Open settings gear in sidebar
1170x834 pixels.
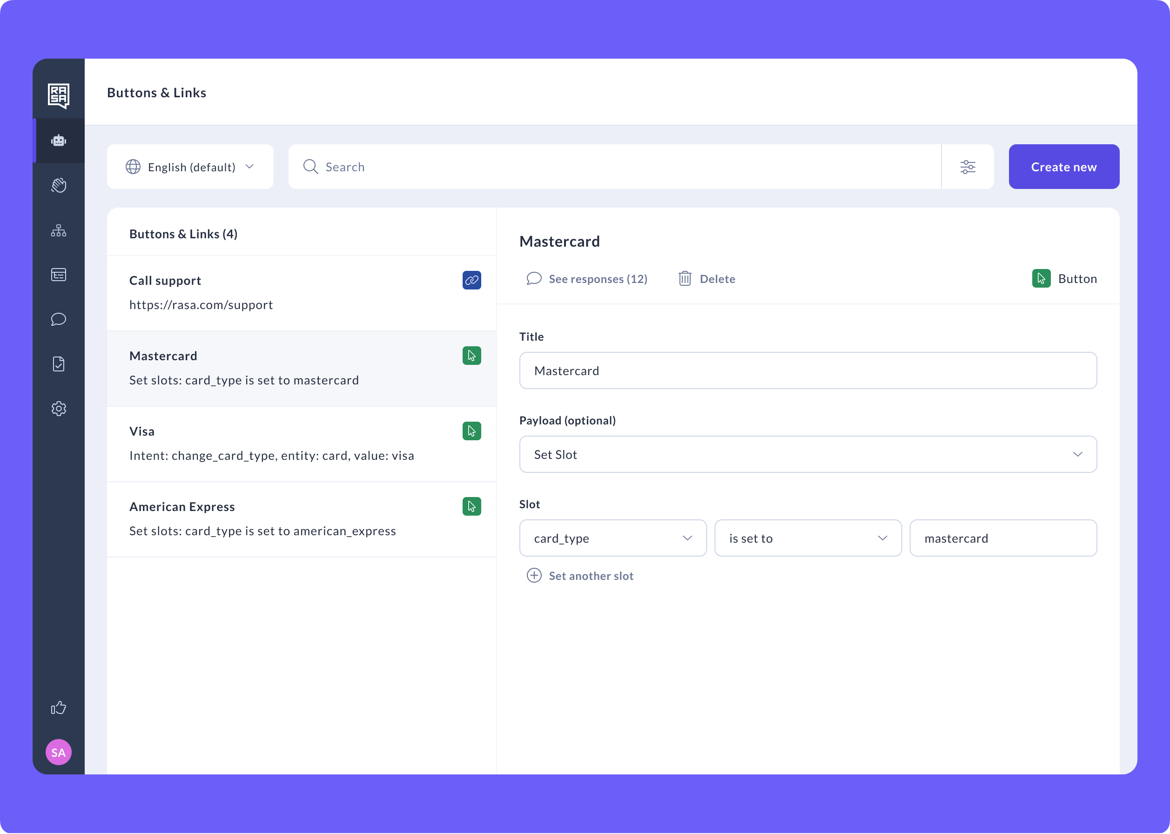tap(59, 409)
